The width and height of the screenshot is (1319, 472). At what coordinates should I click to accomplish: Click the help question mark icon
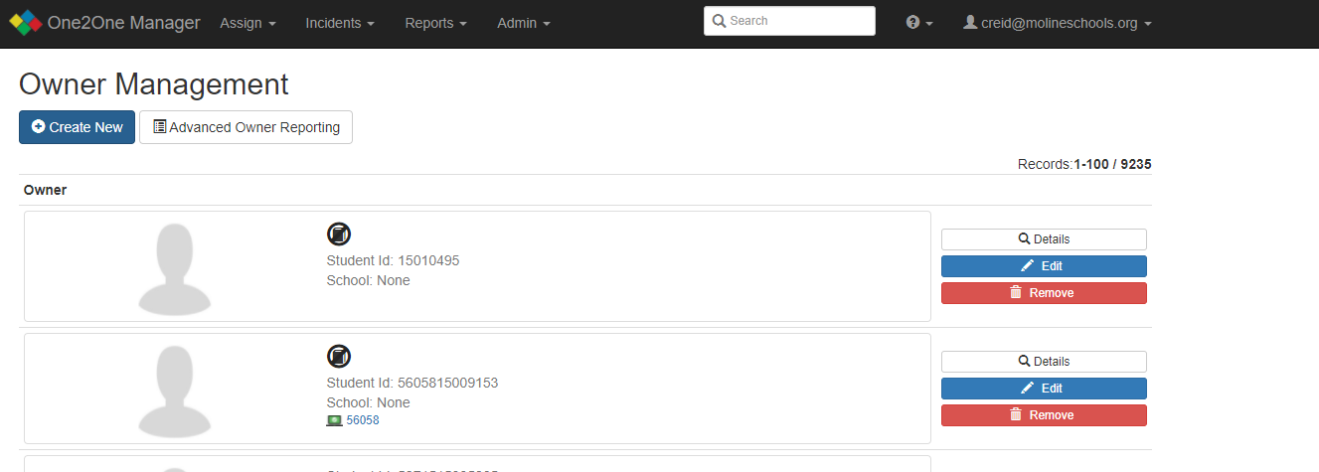point(912,23)
